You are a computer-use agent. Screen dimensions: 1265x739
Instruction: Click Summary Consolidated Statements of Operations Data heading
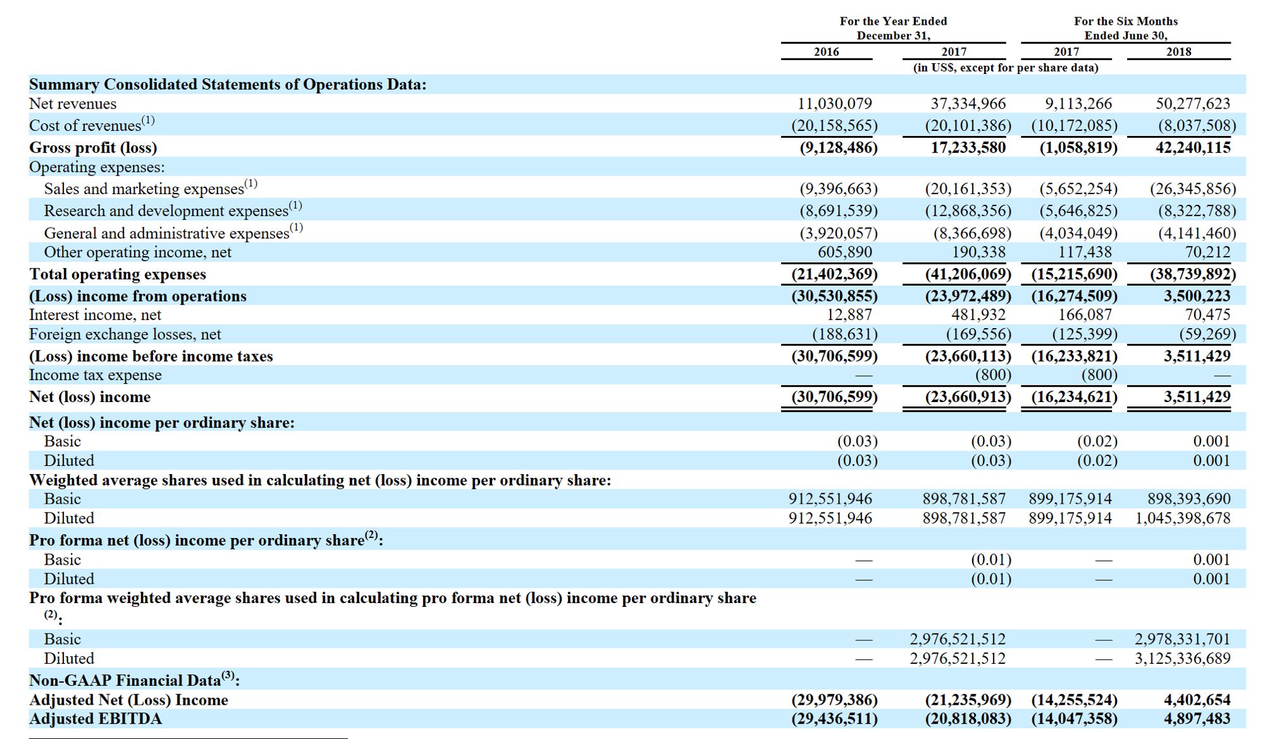[x=228, y=85]
